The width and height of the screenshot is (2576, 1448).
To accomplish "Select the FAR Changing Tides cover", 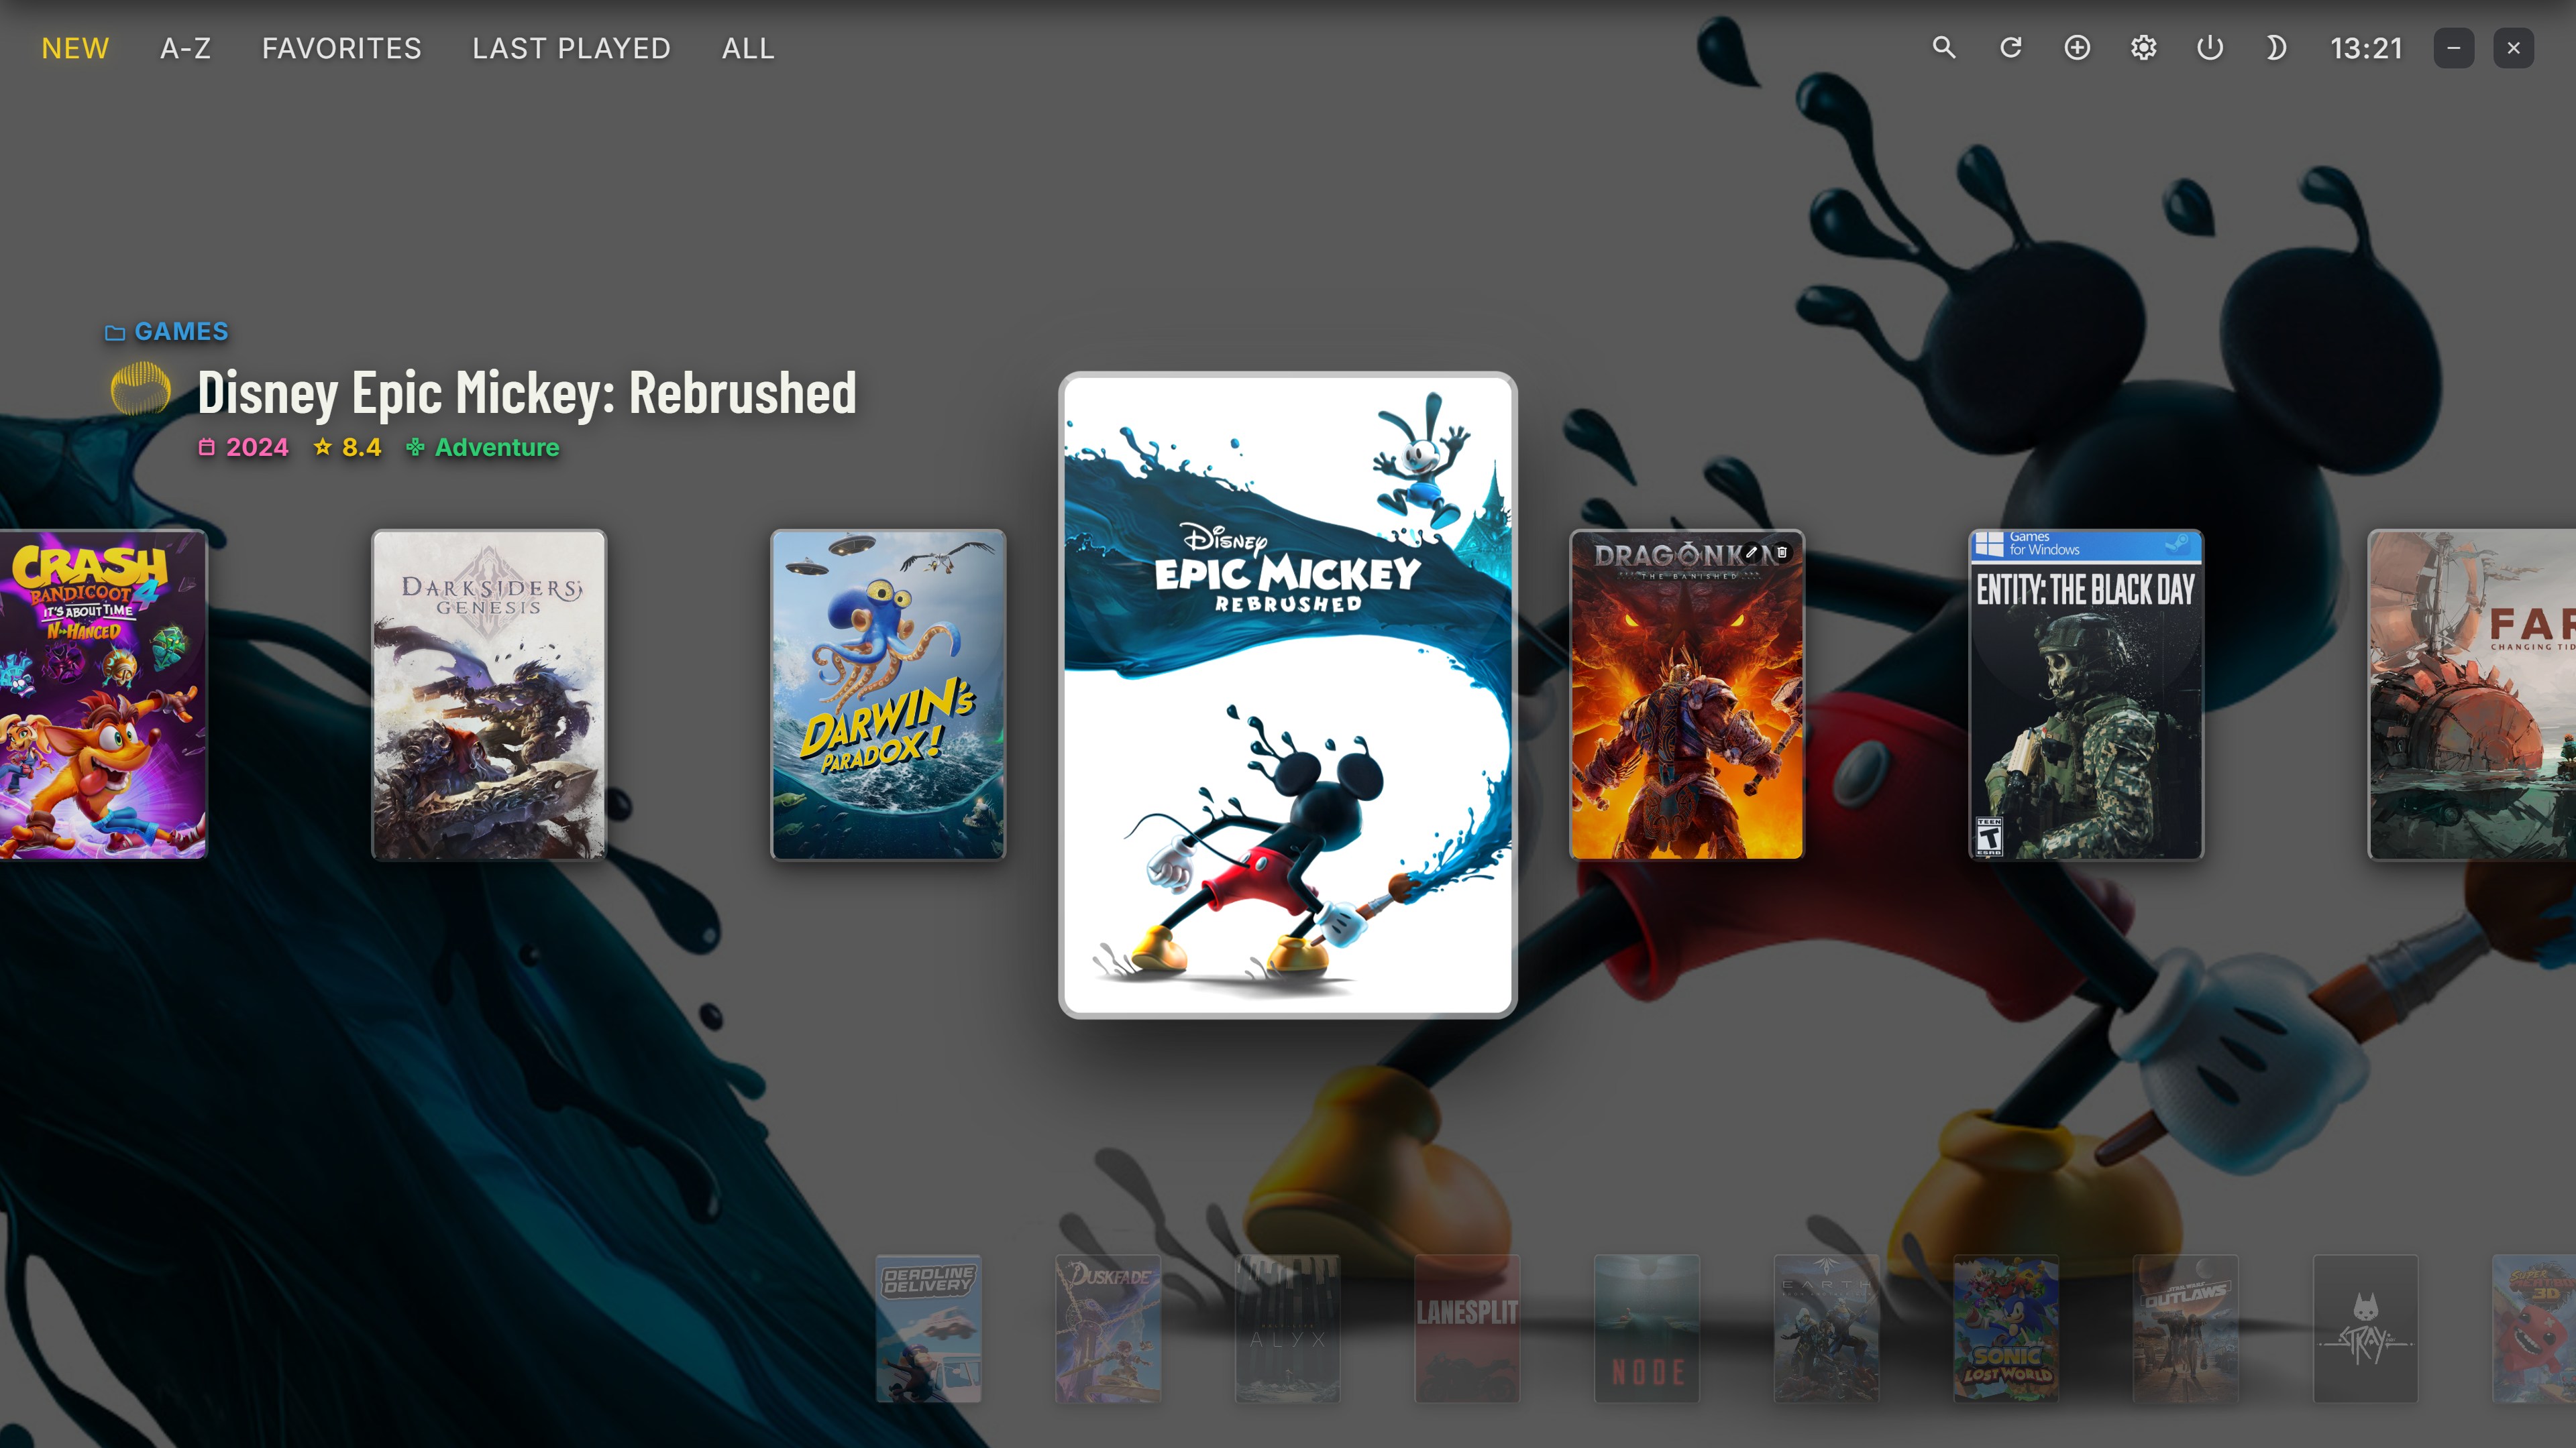I will pyautogui.click(x=2472, y=695).
